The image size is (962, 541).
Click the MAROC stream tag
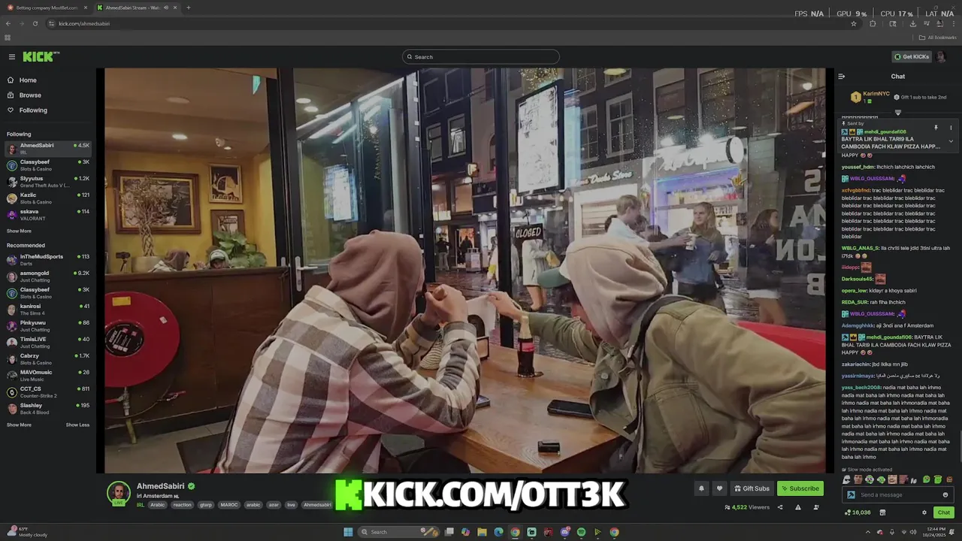pyautogui.click(x=229, y=505)
